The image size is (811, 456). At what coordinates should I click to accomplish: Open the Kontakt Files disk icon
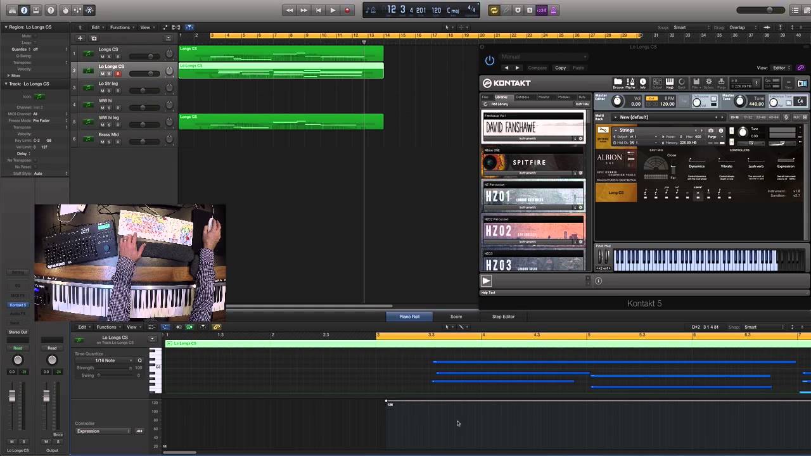point(696,83)
